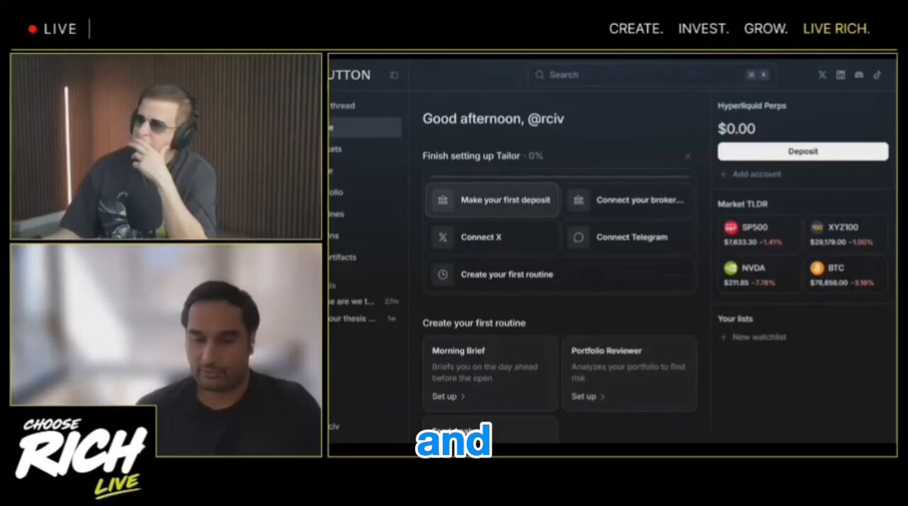Set up the Morning Brief routine
Image resolution: width=908 pixels, height=506 pixels.
coord(448,396)
